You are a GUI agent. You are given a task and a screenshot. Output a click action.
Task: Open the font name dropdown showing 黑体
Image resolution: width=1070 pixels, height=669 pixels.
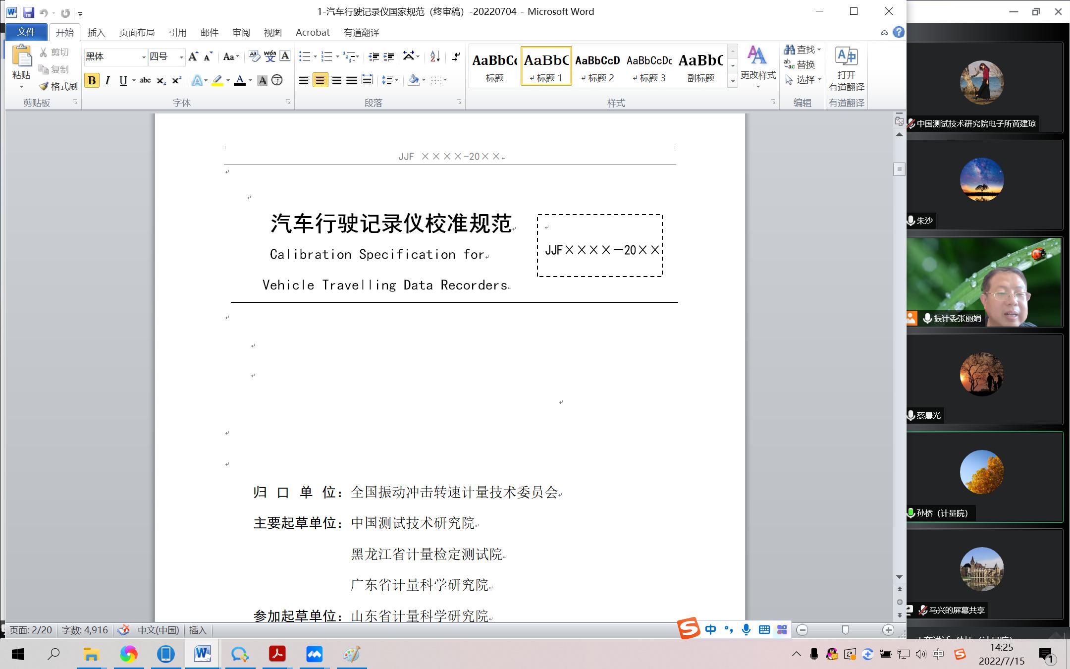(x=144, y=57)
